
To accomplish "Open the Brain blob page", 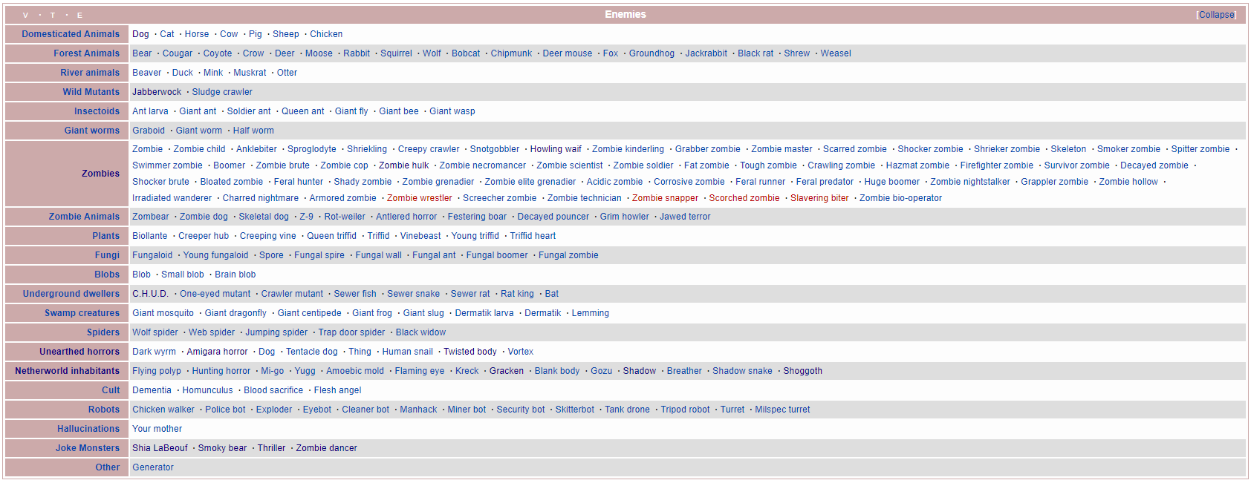I will click(235, 275).
